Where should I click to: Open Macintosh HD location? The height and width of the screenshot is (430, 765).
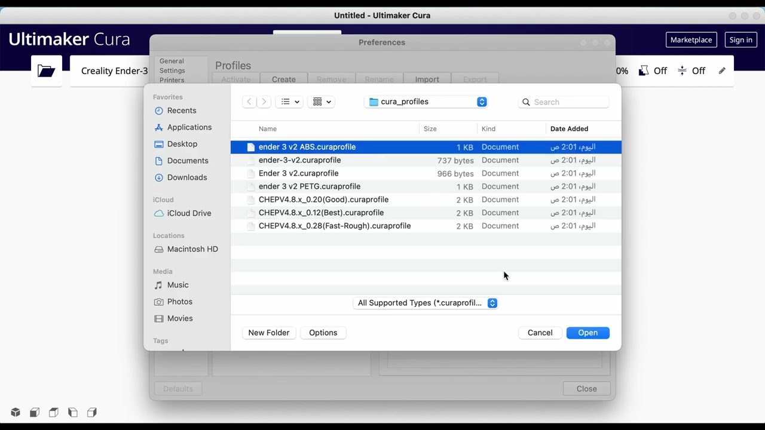pos(192,249)
